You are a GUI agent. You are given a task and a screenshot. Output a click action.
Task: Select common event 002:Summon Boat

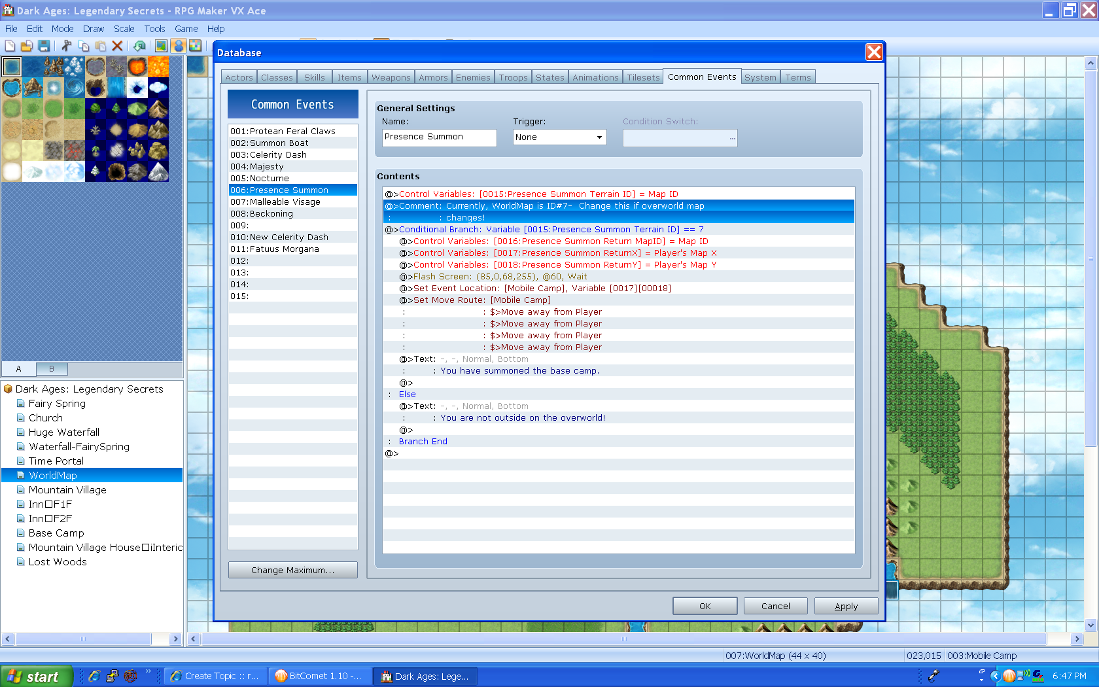(292, 143)
